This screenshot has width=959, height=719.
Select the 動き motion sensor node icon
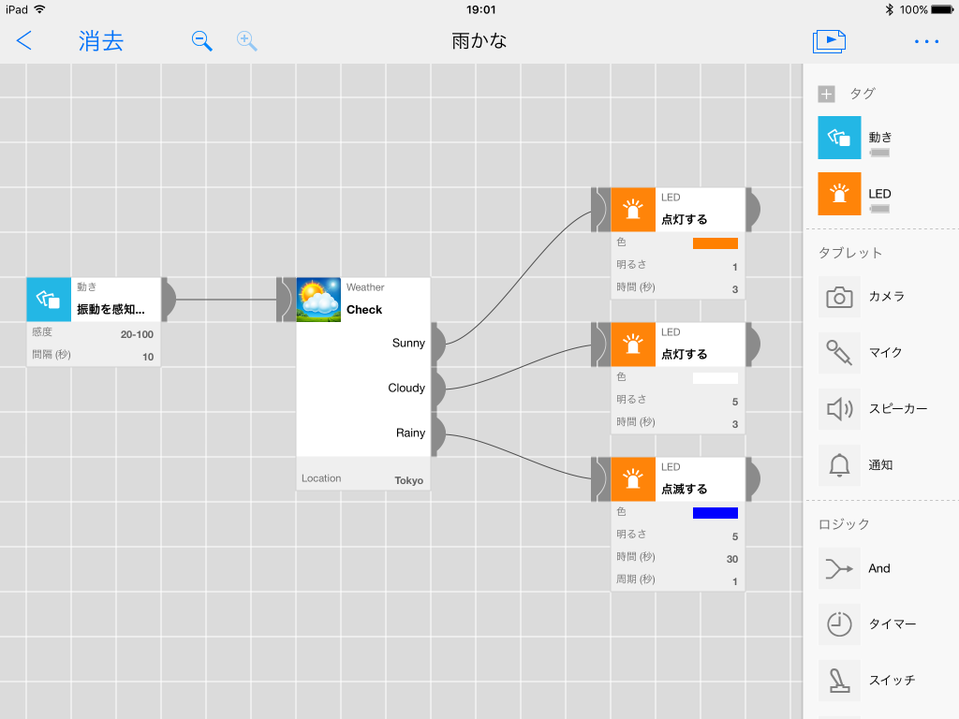[49, 300]
